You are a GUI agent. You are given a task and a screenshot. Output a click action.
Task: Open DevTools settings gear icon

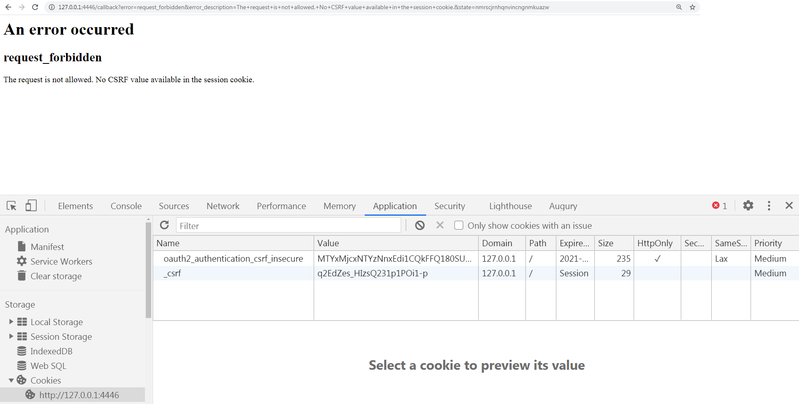pyautogui.click(x=748, y=205)
